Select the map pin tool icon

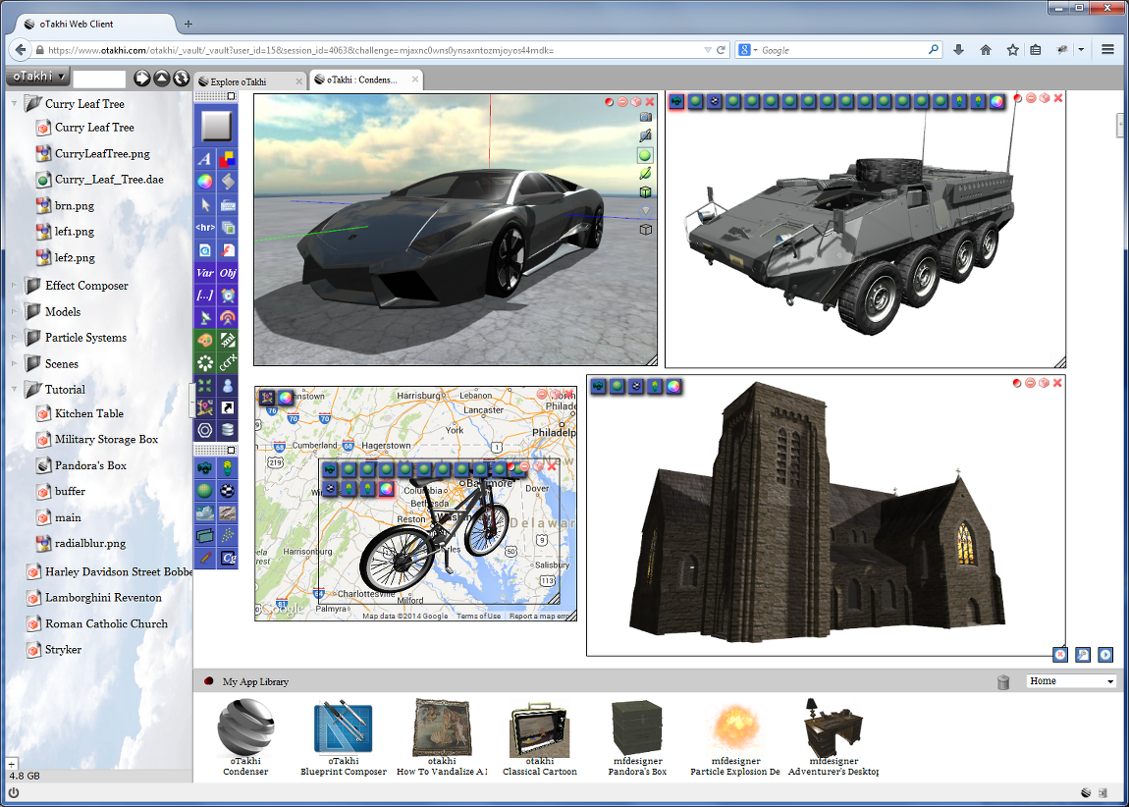click(205, 408)
